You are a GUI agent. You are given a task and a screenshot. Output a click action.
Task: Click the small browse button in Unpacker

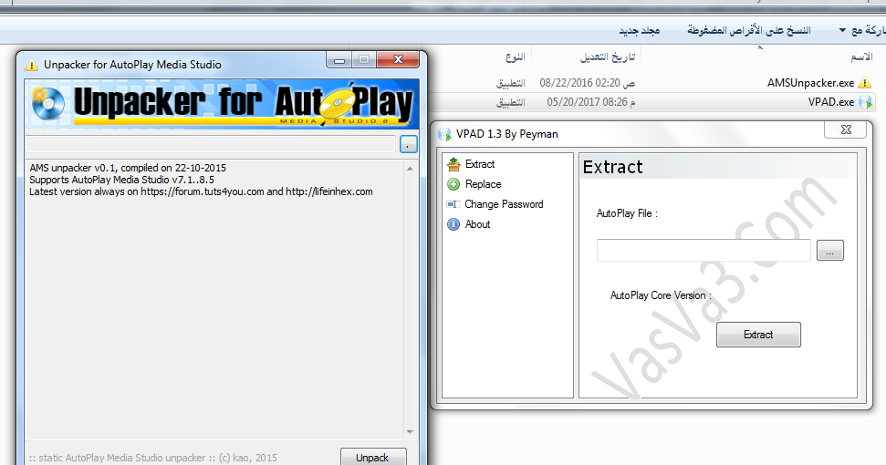click(x=408, y=144)
